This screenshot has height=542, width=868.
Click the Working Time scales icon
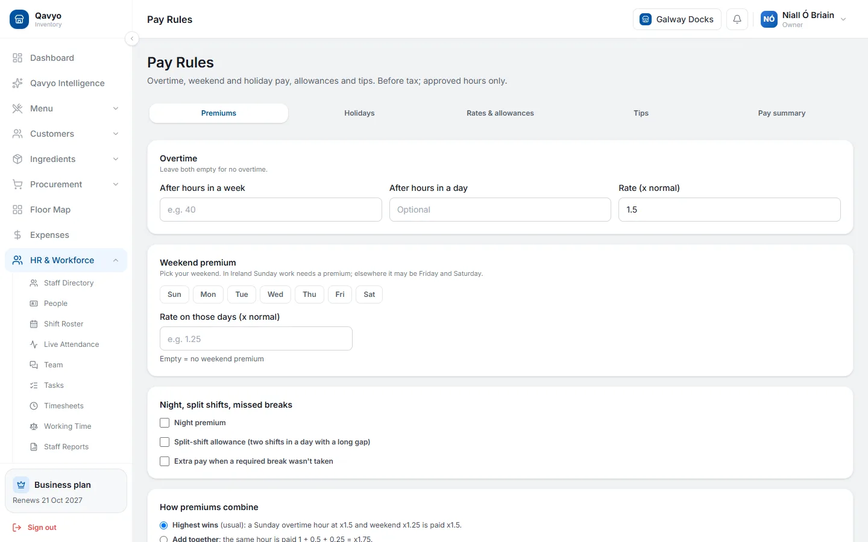tap(34, 426)
